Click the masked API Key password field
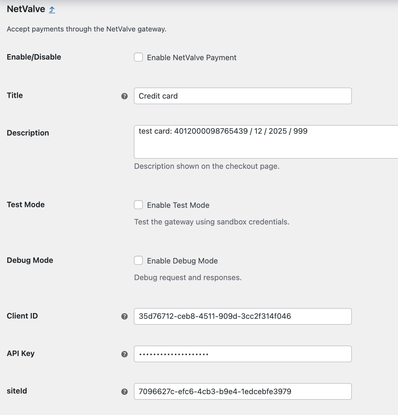 click(x=243, y=354)
